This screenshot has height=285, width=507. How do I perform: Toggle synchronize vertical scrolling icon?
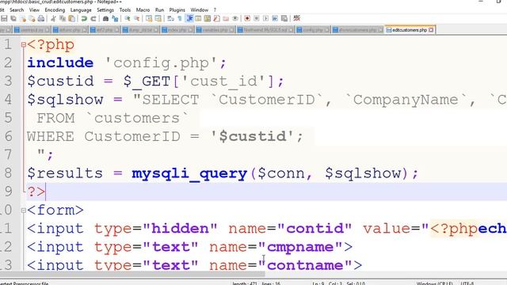(x=149, y=18)
